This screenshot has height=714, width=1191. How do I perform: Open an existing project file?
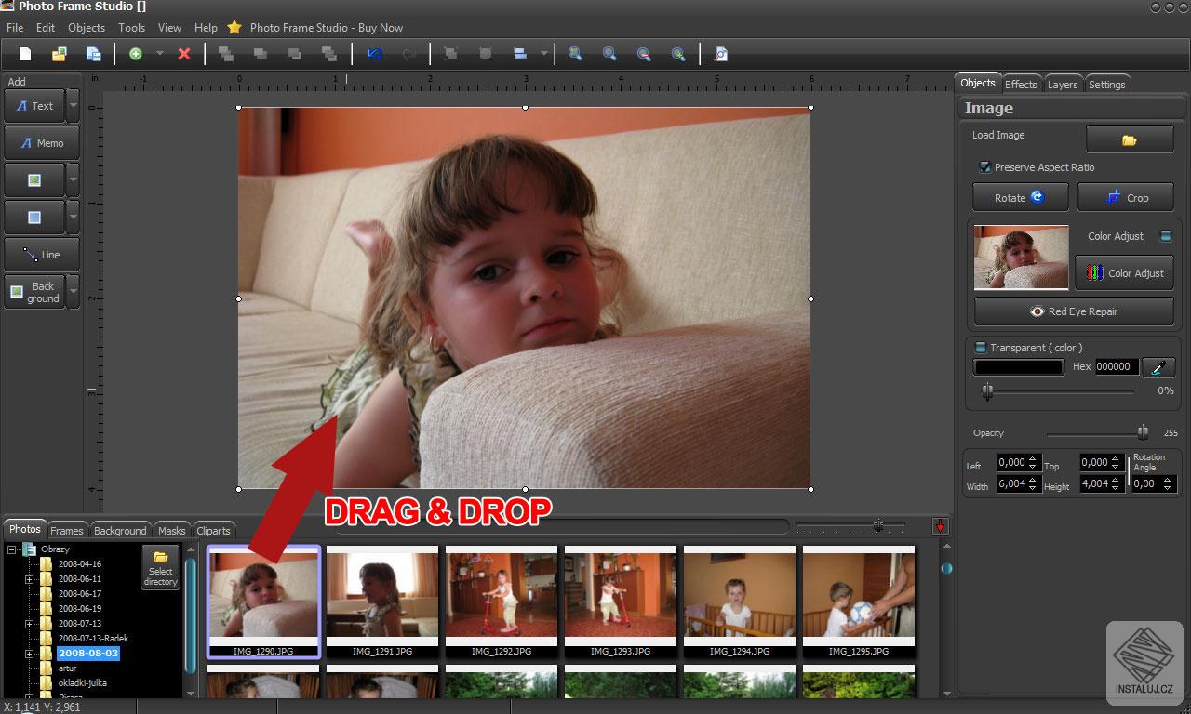click(x=60, y=54)
